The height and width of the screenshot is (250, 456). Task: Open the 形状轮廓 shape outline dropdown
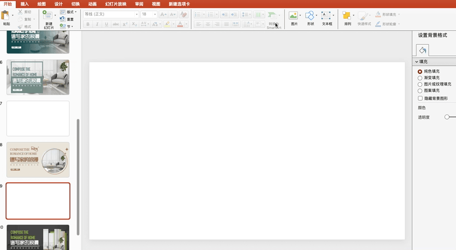coord(399,24)
